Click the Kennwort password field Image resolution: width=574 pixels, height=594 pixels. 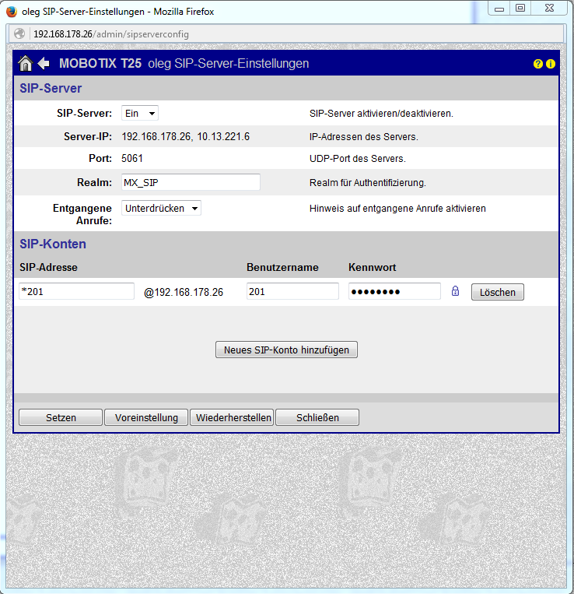point(394,291)
